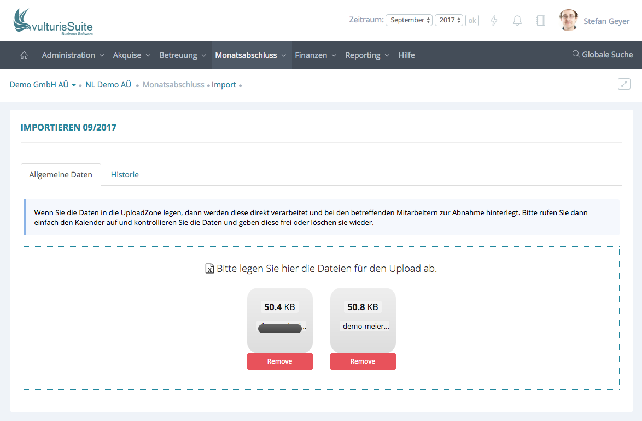642x421 pixels.
Task: Open the Reporting menu
Action: click(x=367, y=55)
